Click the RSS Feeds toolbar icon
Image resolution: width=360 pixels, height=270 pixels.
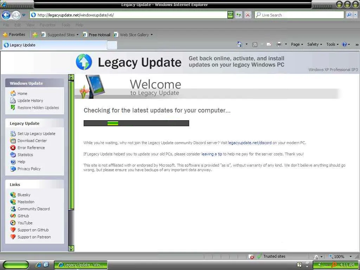255,45
